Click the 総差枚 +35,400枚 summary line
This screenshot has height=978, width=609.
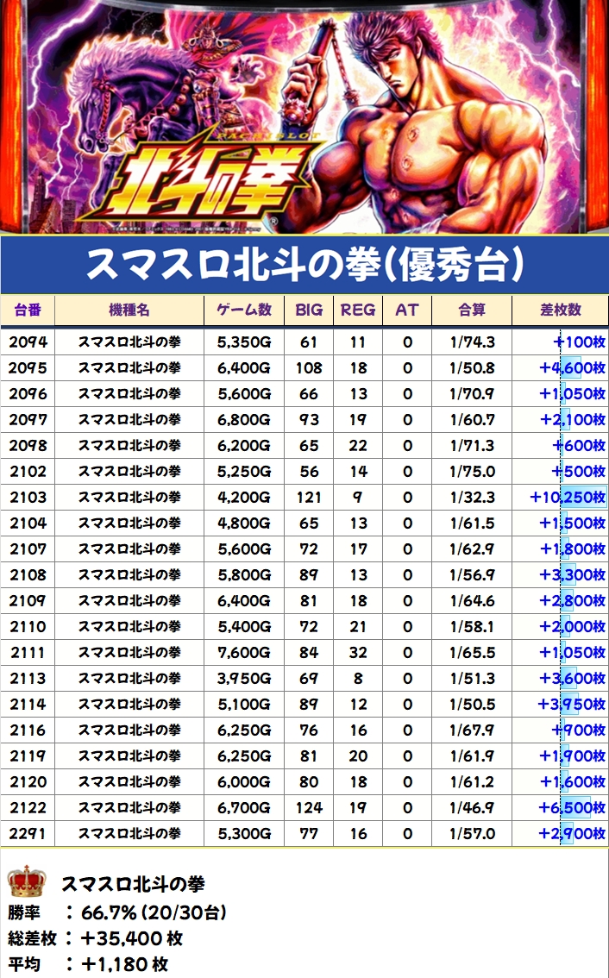tap(95, 938)
